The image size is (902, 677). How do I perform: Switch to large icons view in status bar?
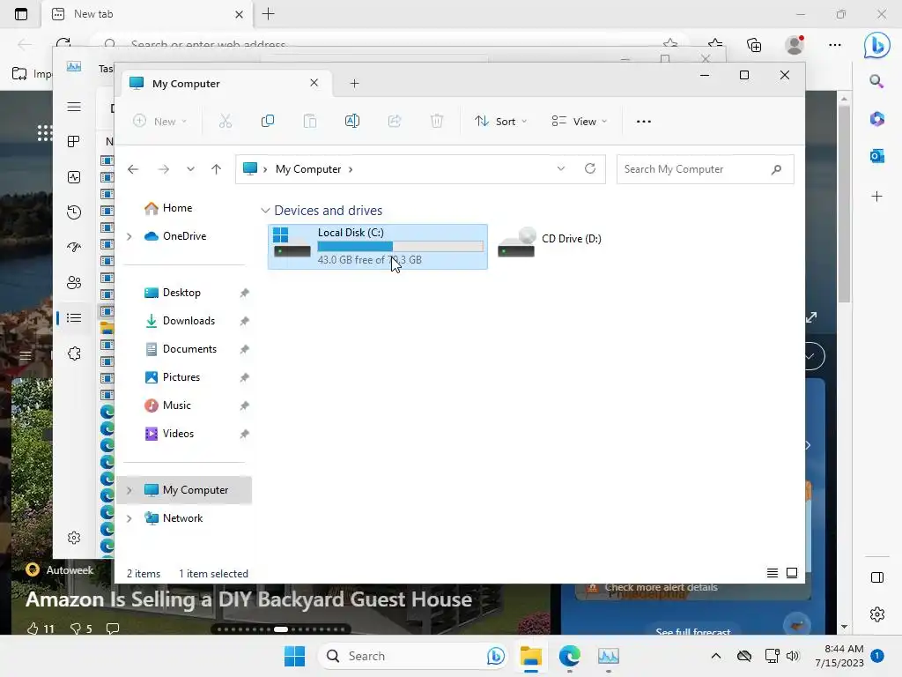click(x=792, y=573)
